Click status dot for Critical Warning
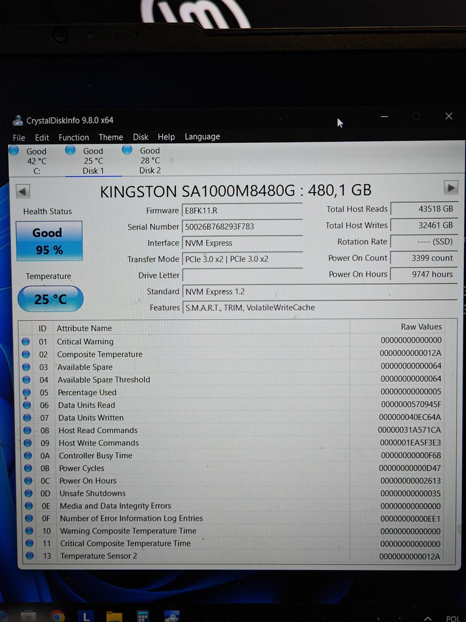The width and height of the screenshot is (466, 622). click(x=26, y=342)
